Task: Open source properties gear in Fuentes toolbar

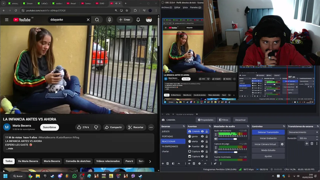Action: 199,163
